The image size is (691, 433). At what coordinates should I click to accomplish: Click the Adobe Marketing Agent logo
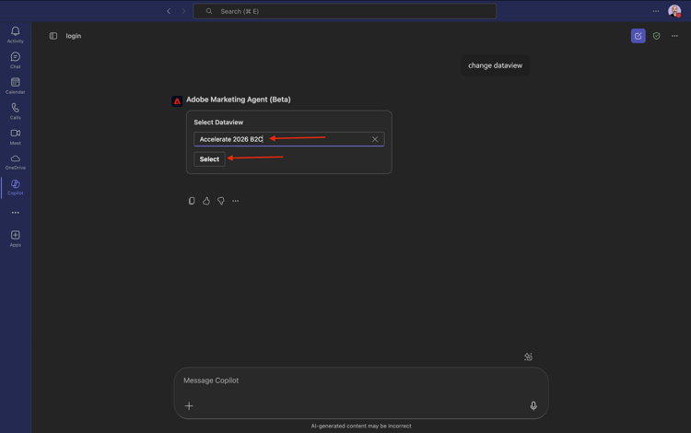pos(177,101)
